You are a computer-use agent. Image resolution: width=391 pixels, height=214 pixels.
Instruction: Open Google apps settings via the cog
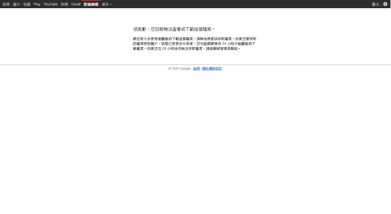[x=385, y=4]
